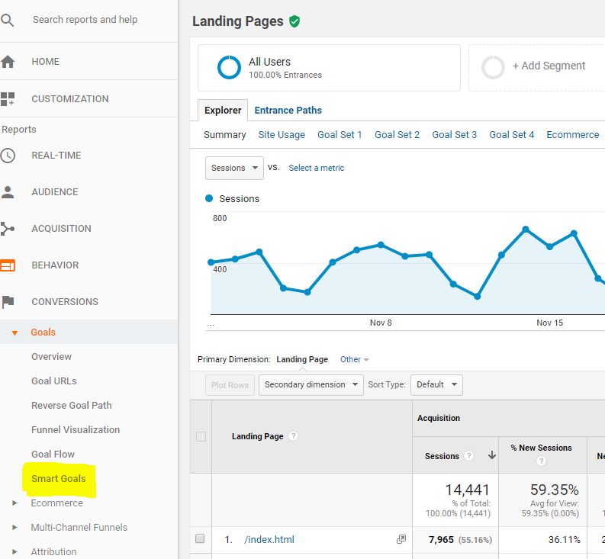The height and width of the screenshot is (559, 605).
Task: Open the Secondary dimension dropdown
Action: pos(311,385)
